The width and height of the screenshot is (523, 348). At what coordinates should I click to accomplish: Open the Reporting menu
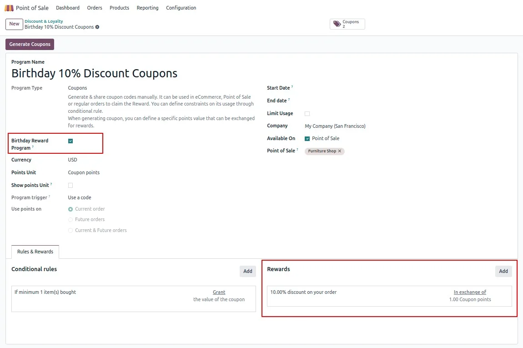(147, 8)
